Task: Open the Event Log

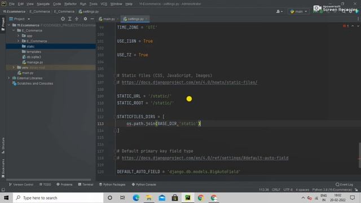Action: click(x=344, y=184)
